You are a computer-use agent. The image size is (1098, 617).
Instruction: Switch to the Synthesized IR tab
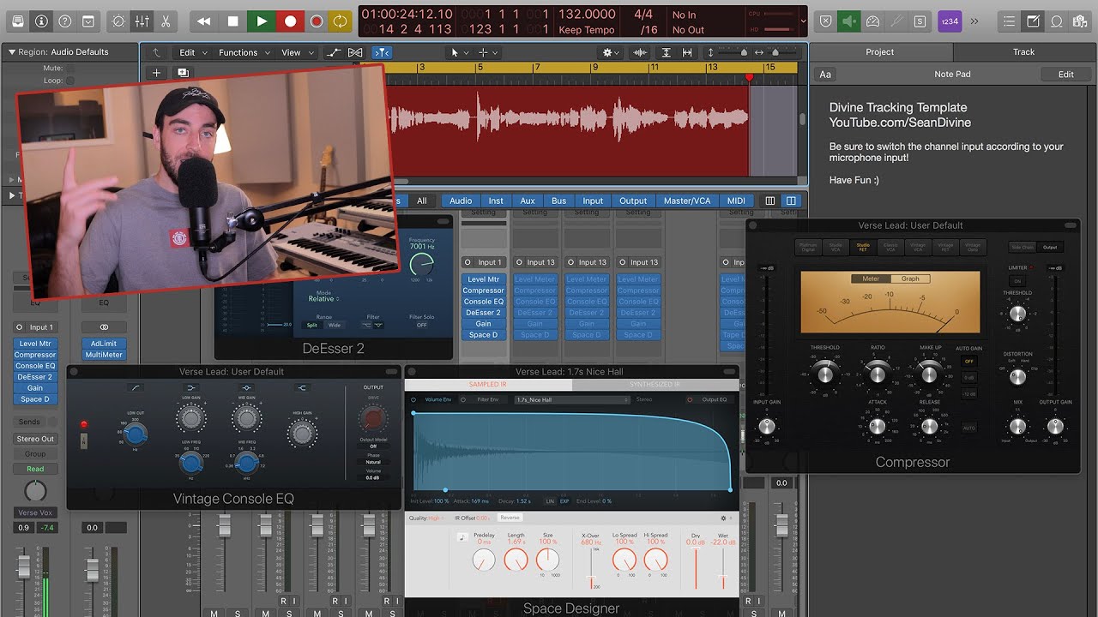(x=655, y=384)
